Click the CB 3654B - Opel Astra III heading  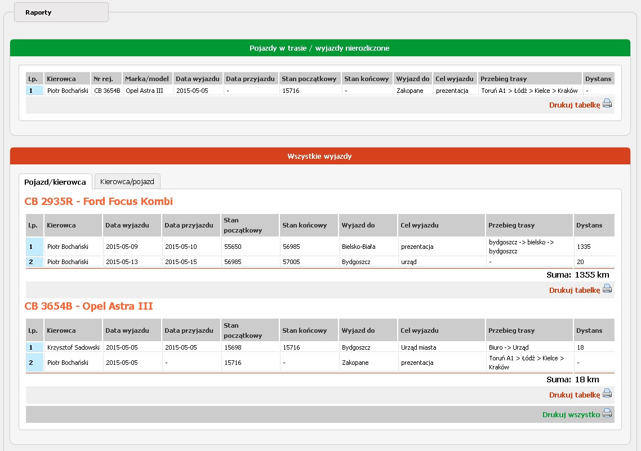pyautogui.click(x=88, y=306)
